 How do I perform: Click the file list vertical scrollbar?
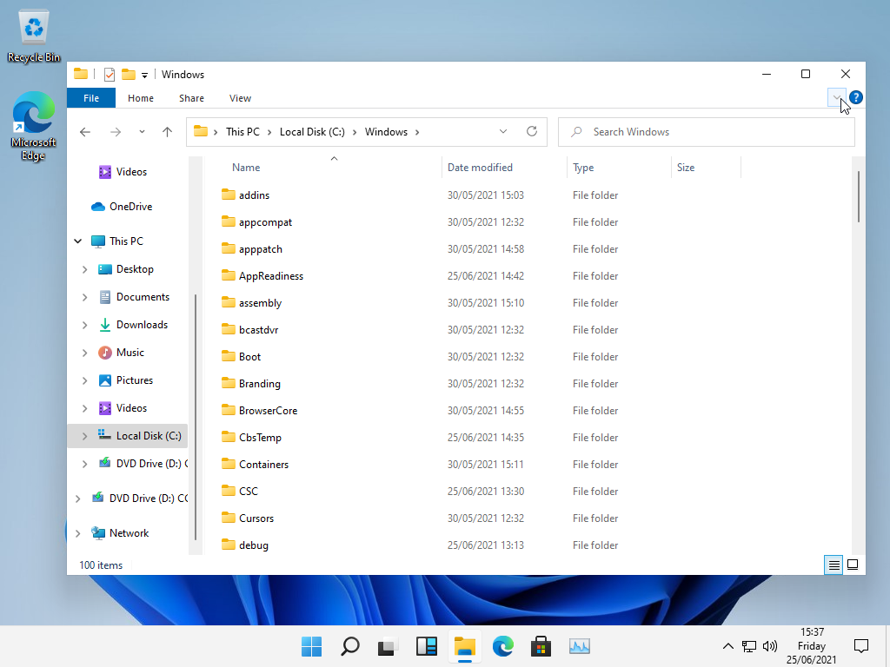pyautogui.click(x=859, y=197)
